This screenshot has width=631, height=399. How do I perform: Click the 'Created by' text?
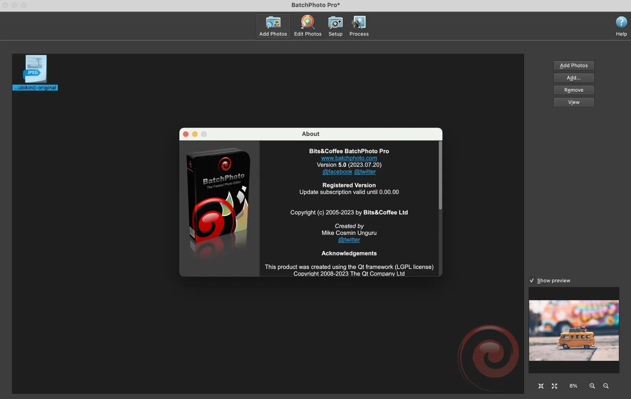point(349,226)
